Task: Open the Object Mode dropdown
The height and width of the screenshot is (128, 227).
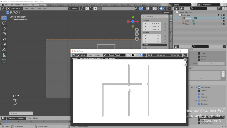Action: (x=15, y=8)
